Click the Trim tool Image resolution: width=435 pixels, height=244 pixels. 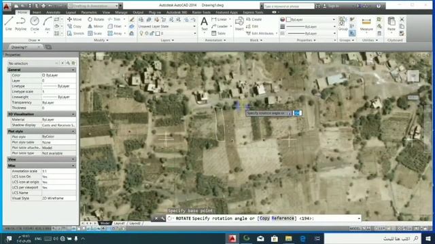(114, 20)
